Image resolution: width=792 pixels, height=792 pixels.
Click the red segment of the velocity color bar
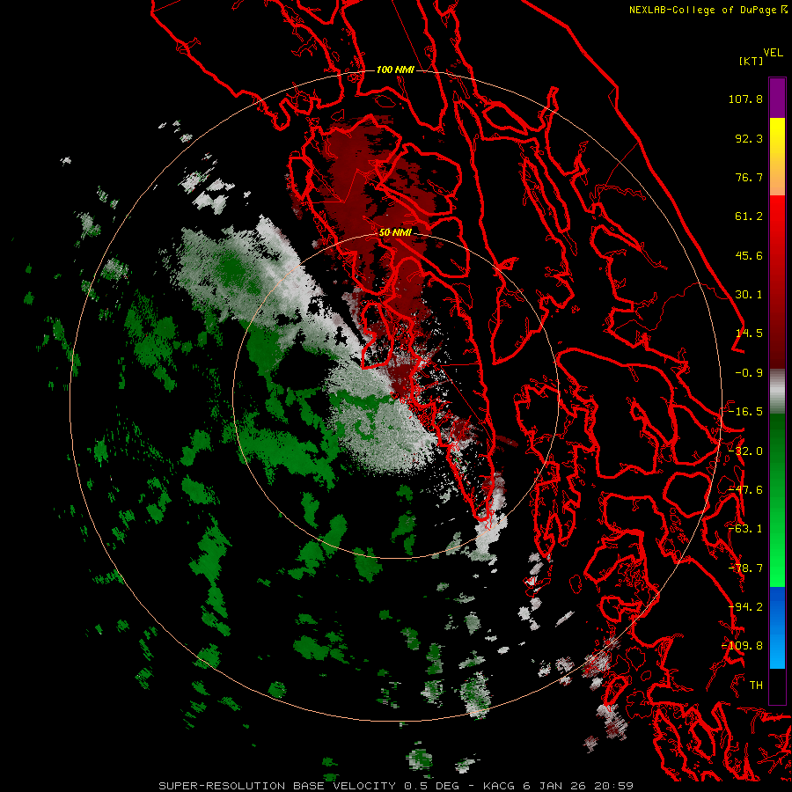click(777, 282)
